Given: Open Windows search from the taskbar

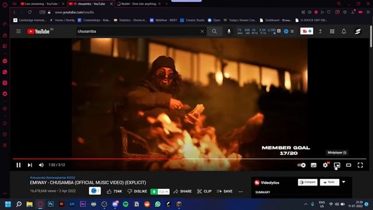Looking at the screenshot, I should point(19,204).
